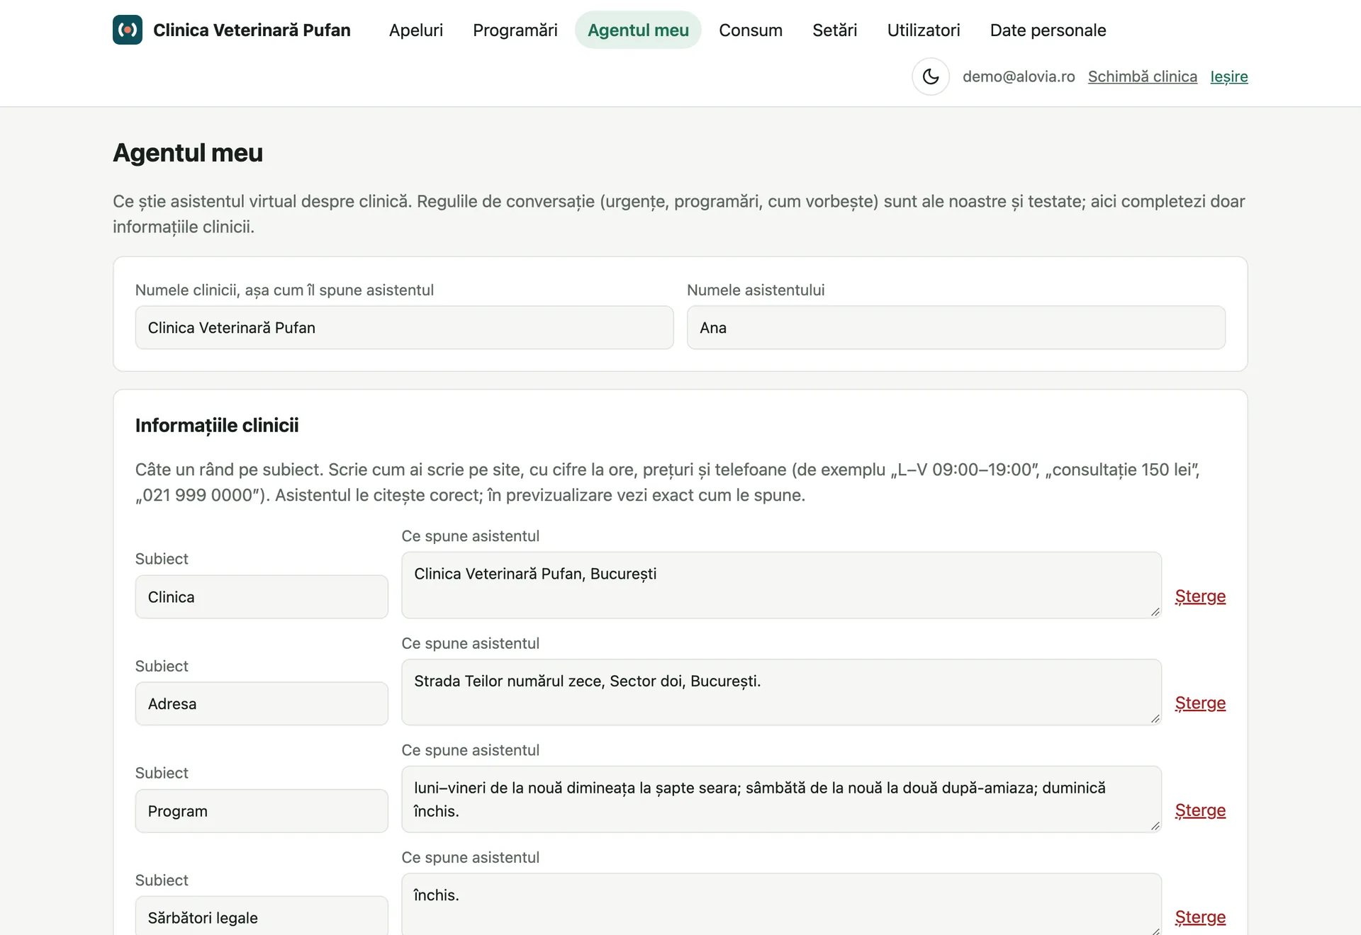This screenshot has width=1361, height=935.
Task: Navigate to Utilizatori
Action: (924, 30)
